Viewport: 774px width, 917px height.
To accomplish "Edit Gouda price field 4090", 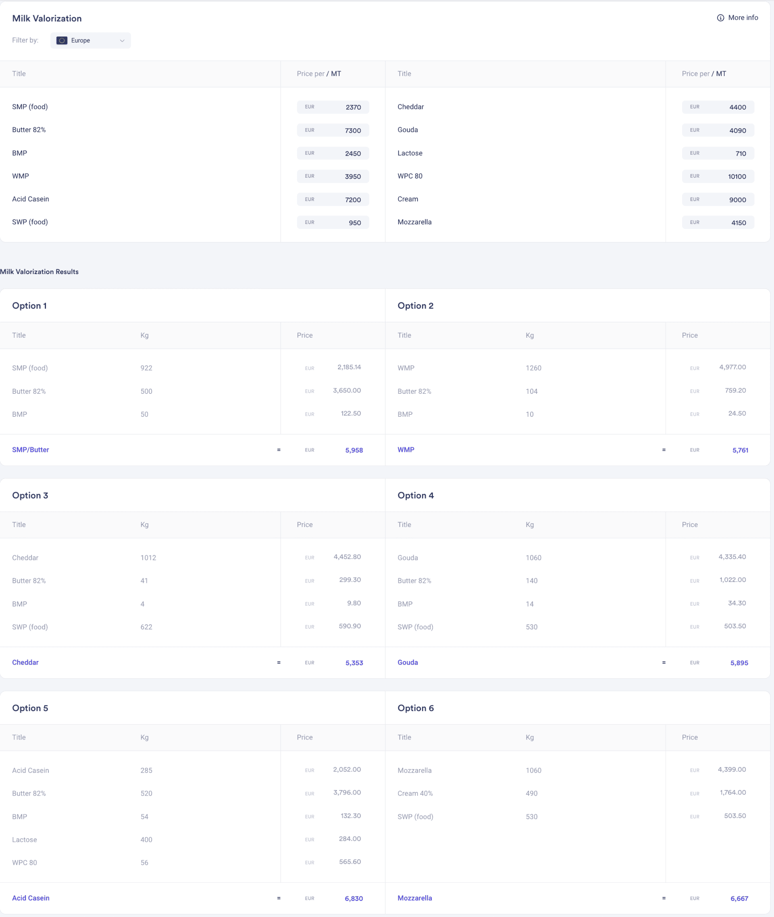I will (x=718, y=130).
